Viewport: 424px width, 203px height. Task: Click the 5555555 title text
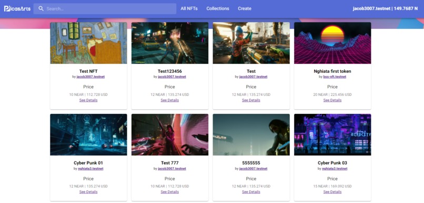click(251, 163)
